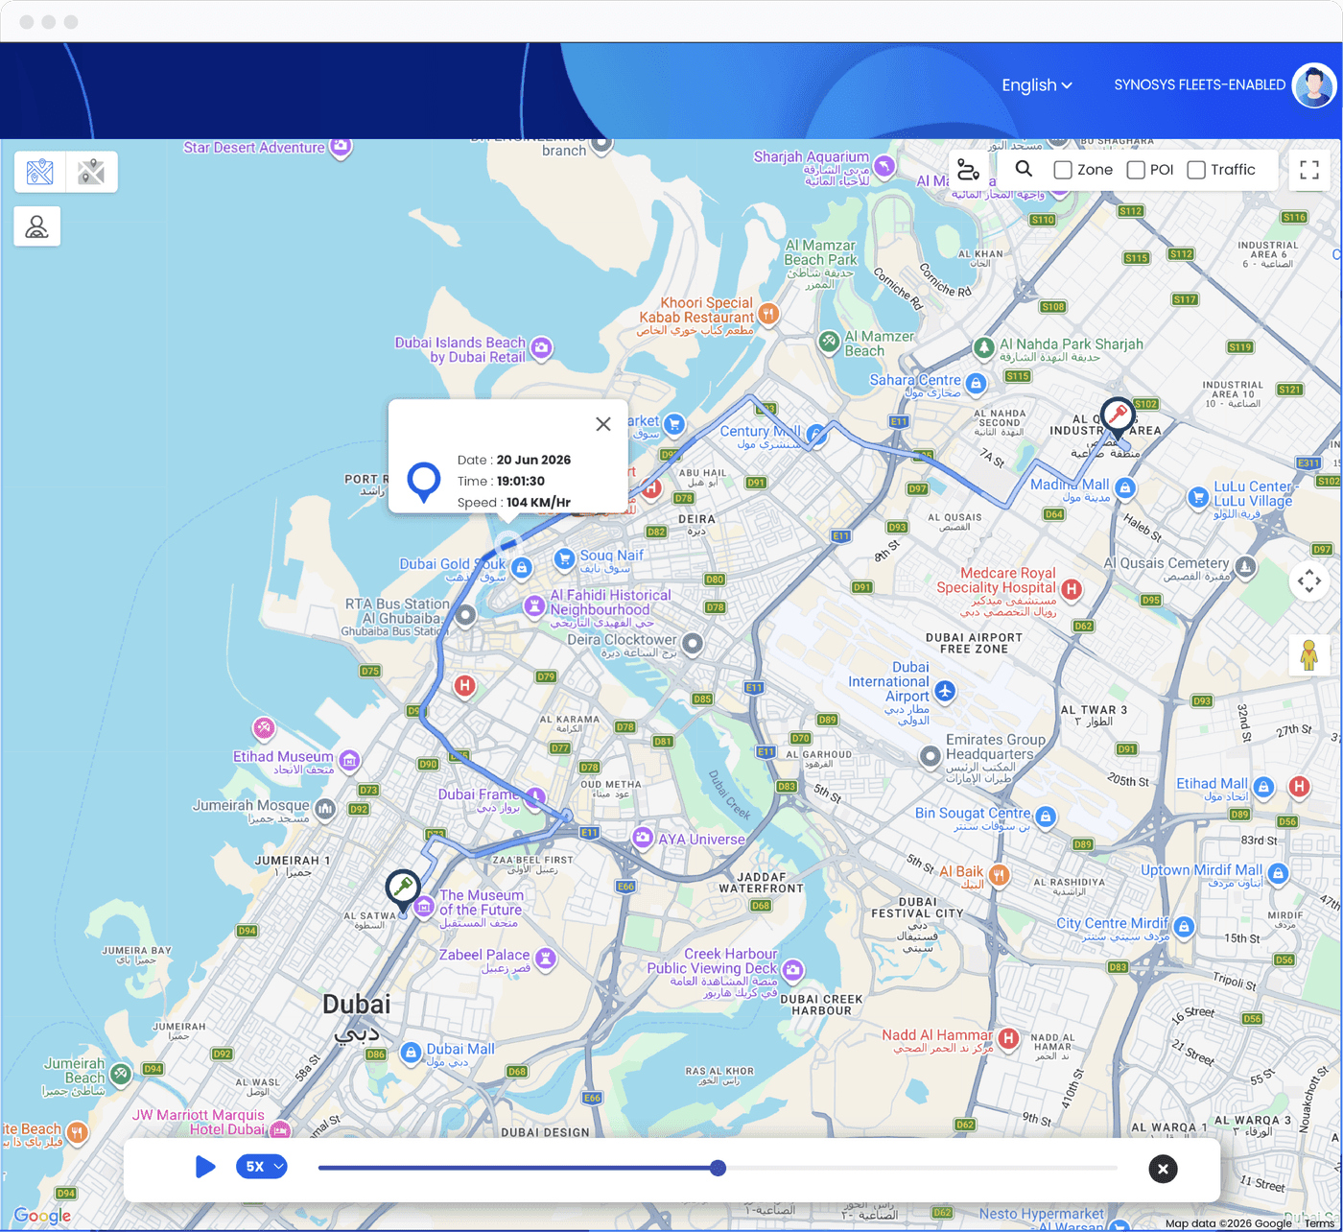
Task: Click the Emirates Group Headquarters marker
Action: [x=930, y=757]
